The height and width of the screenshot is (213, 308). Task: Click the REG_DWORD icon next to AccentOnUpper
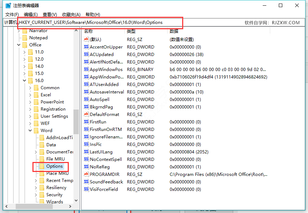pyautogui.click(x=86, y=47)
